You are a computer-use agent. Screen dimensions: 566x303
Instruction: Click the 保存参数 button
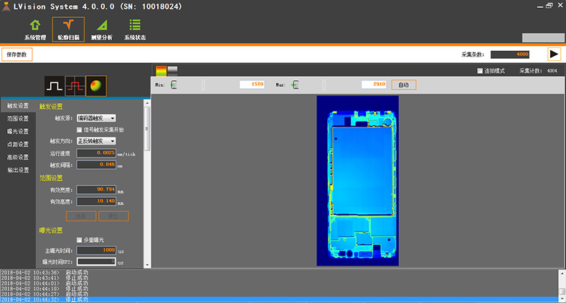pos(16,54)
